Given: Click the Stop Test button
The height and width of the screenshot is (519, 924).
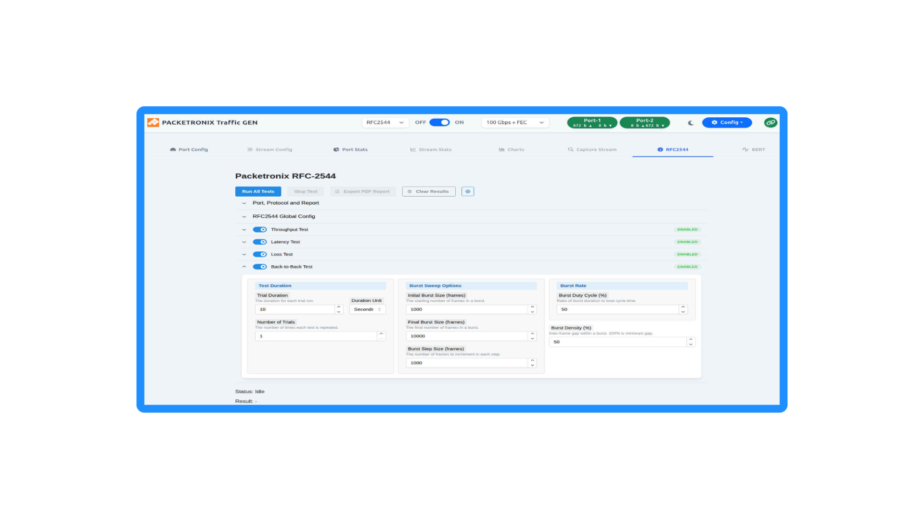Looking at the screenshot, I should [x=306, y=191].
